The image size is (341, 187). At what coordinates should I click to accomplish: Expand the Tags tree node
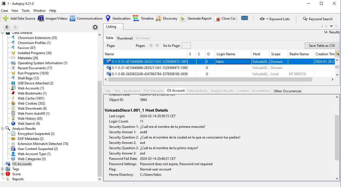coord(3,169)
